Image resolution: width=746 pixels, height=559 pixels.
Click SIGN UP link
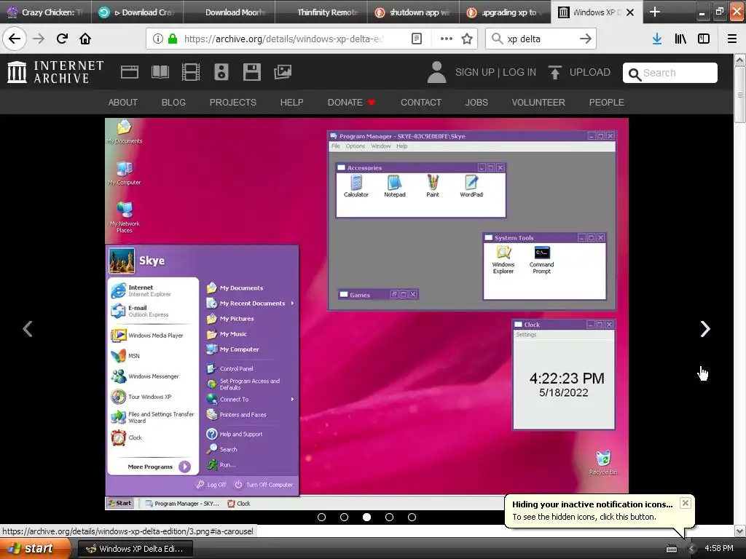(475, 72)
